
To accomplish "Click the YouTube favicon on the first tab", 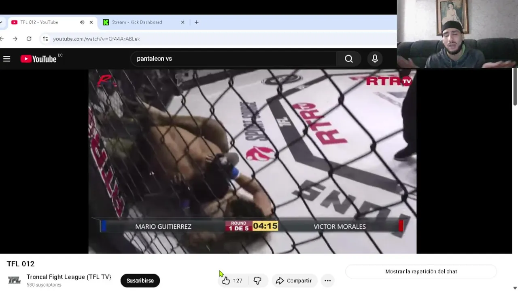I will click(x=15, y=22).
